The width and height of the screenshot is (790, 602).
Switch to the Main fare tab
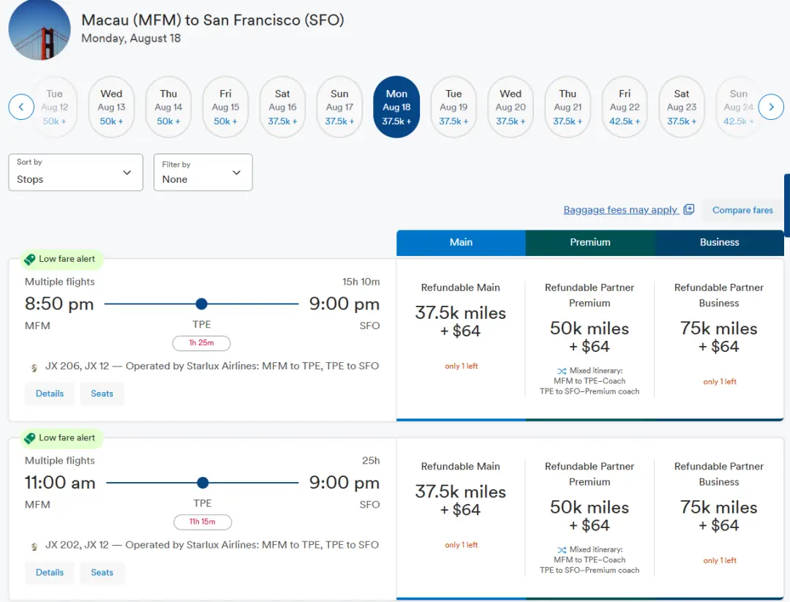[461, 242]
